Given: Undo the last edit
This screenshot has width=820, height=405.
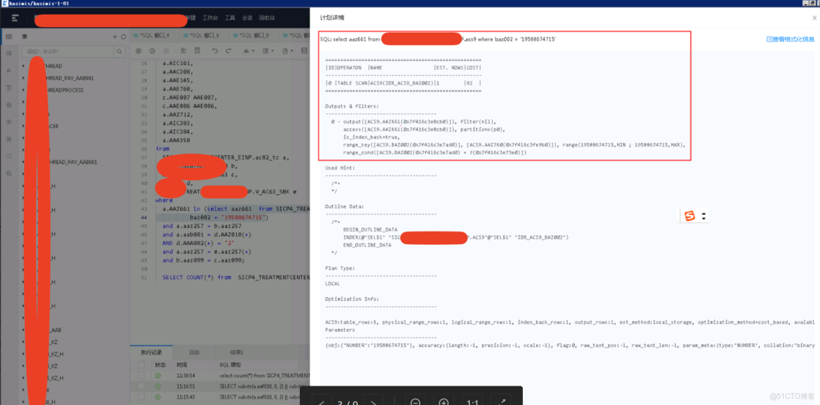Looking at the screenshot, I should pos(215,51).
